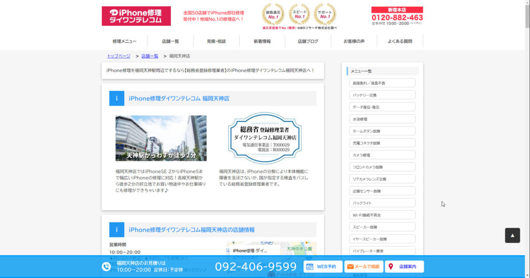Open 店舗一覧 in the navigation bar

pos(170,41)
